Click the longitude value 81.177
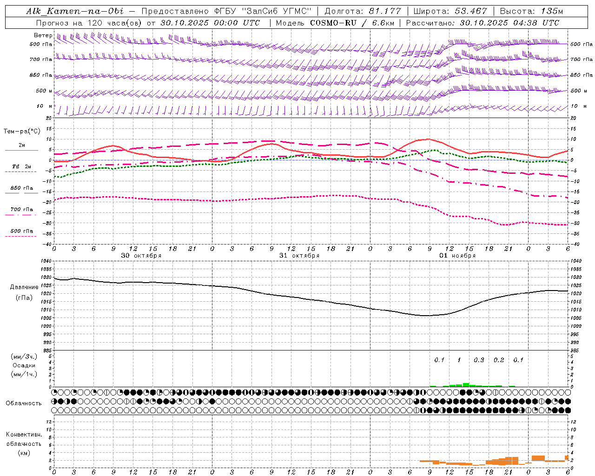 pos(385,11)
